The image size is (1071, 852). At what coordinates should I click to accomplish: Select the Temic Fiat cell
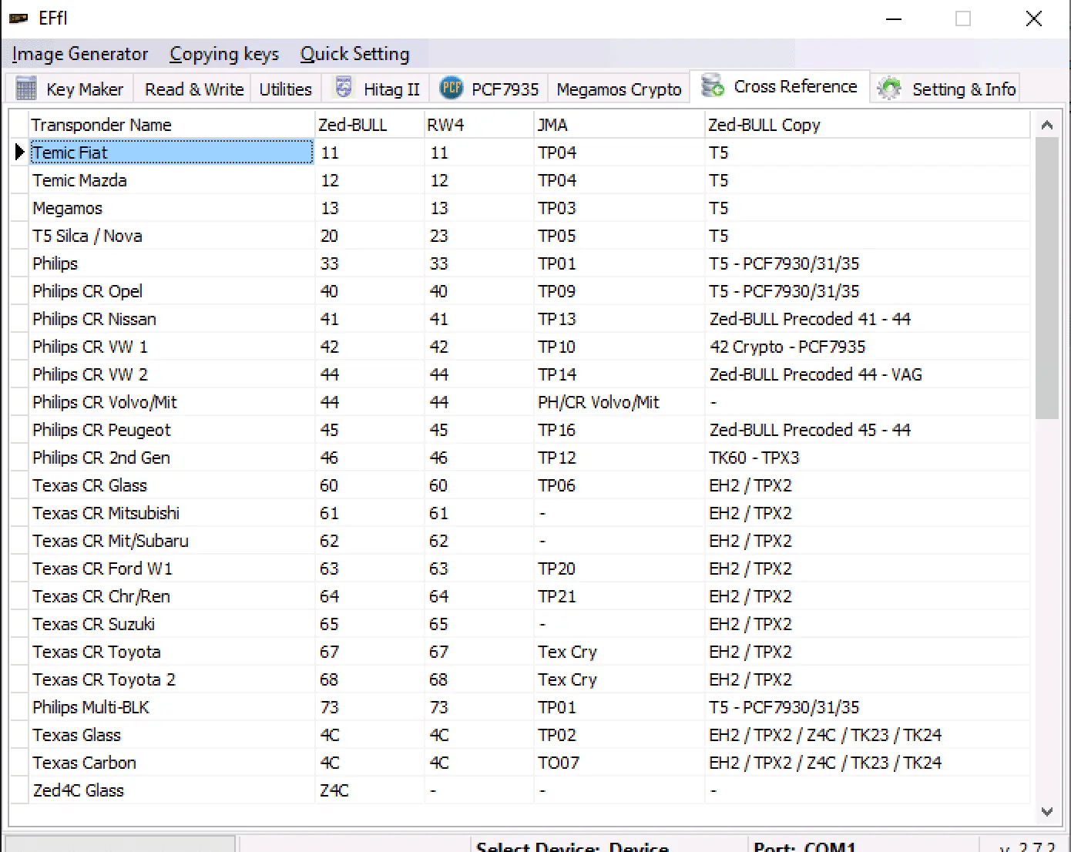tap(172, 153)
